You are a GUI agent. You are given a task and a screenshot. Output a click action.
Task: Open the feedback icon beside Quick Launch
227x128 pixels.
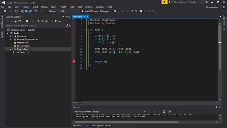tap(170, 2)
